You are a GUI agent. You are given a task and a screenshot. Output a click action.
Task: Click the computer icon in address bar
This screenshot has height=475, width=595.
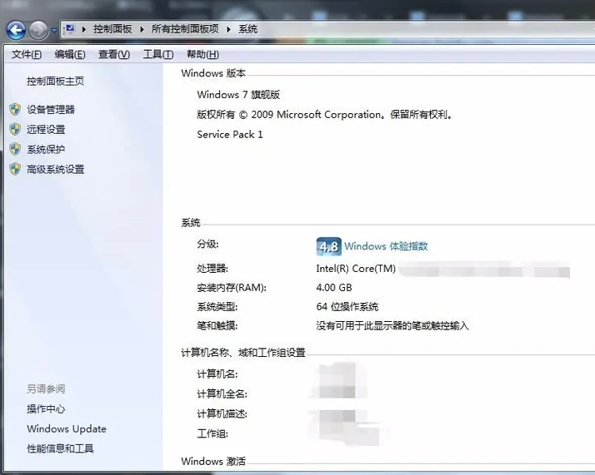point(70,29)
